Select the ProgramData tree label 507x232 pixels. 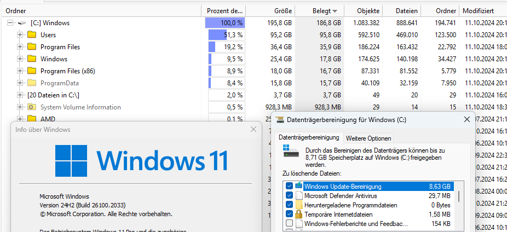tap(60, 83)
